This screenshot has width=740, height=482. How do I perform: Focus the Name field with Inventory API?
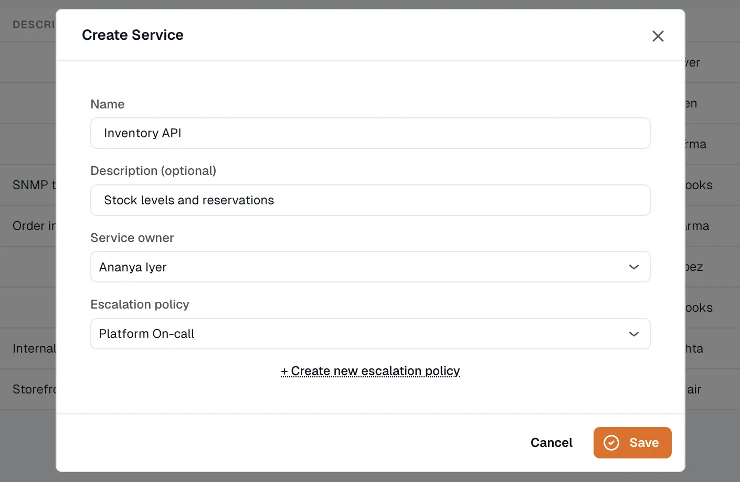click(x=370, y=133)
